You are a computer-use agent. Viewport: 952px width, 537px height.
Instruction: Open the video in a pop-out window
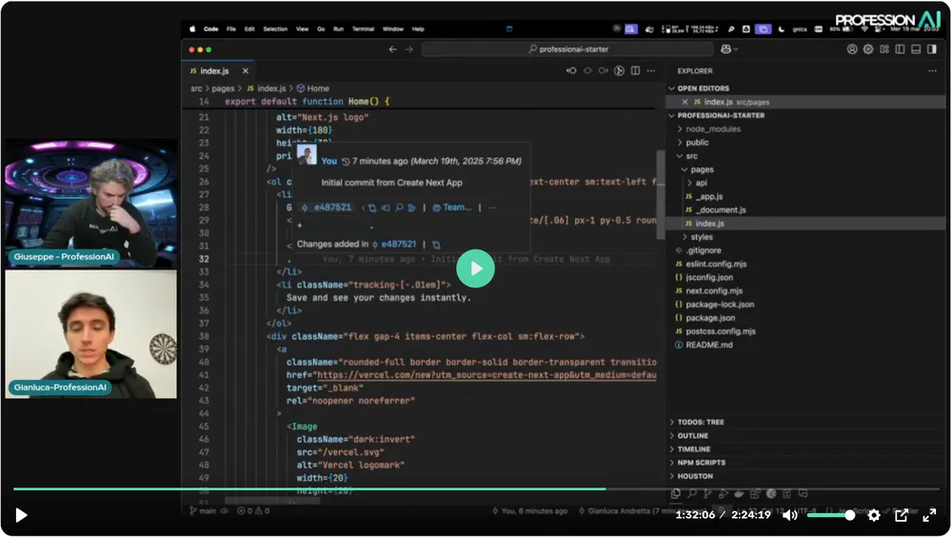902,515
